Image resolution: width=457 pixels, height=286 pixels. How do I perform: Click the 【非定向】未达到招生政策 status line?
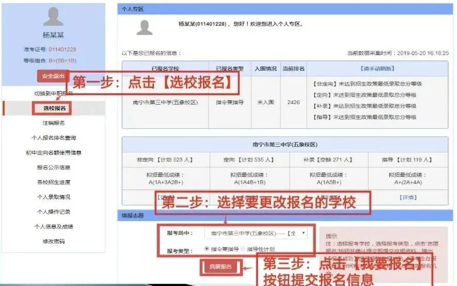point(367,84)
